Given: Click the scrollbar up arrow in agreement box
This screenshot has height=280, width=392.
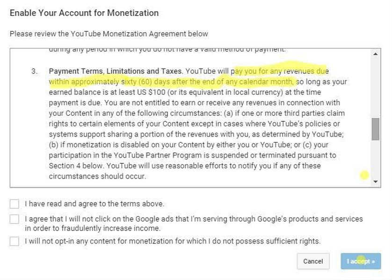Looking at the screenshot, I should click(x=376, y=54).
